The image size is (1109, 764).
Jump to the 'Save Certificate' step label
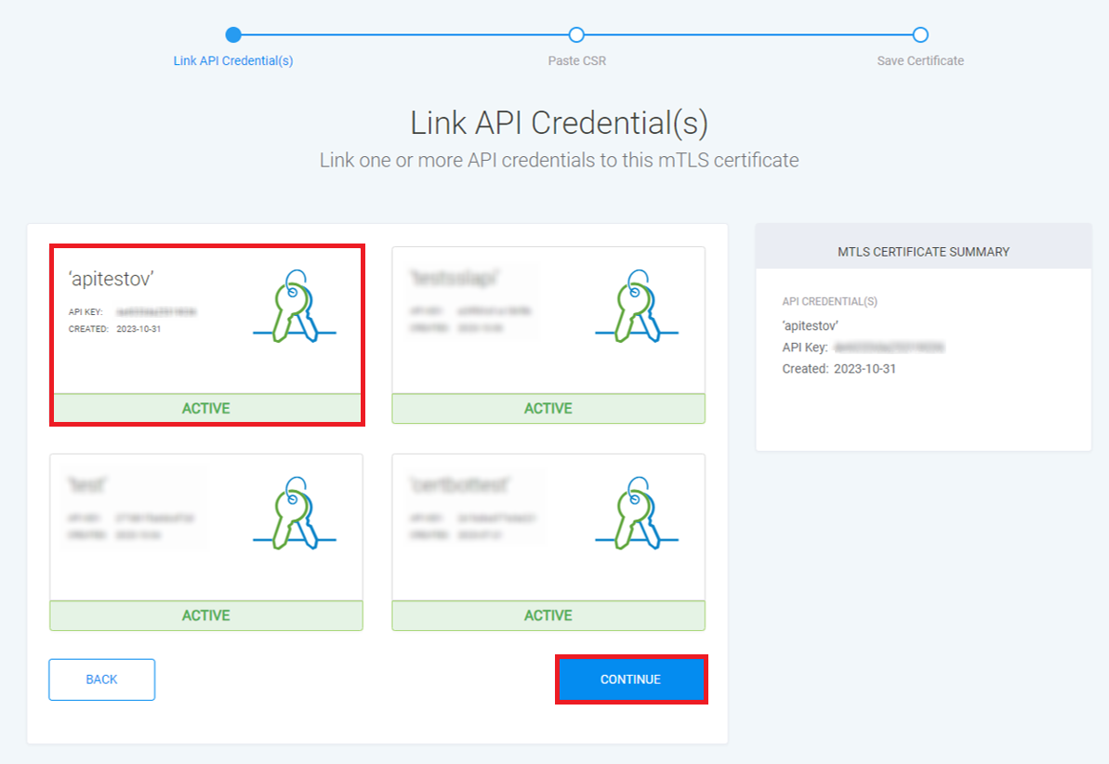920,61
